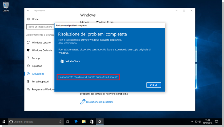This screenshot has height=127, width=224.
Task: Click the Cortana circle icon
Action: tap(11, 122)
